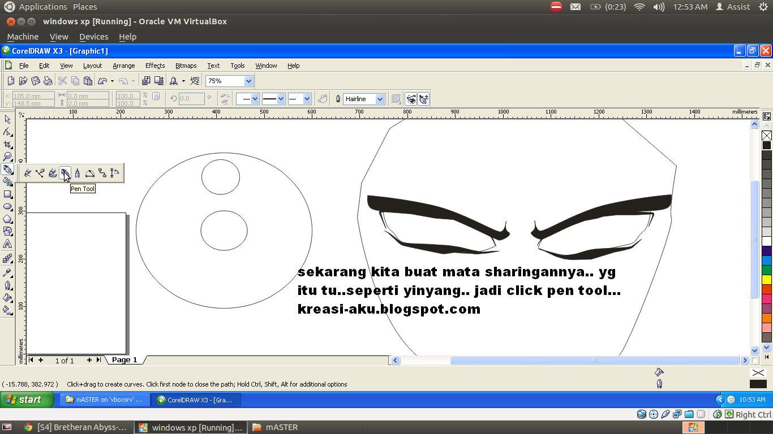
Task: Click the Export icon
Action: 159,81
